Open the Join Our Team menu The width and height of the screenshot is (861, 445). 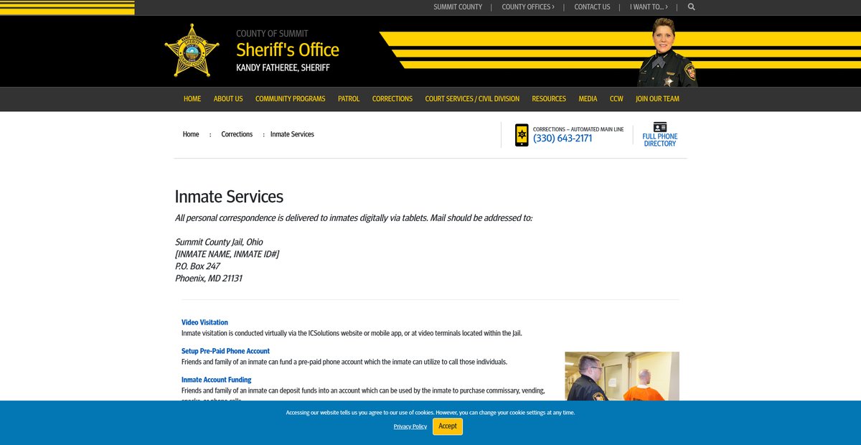tap(657, 99)
